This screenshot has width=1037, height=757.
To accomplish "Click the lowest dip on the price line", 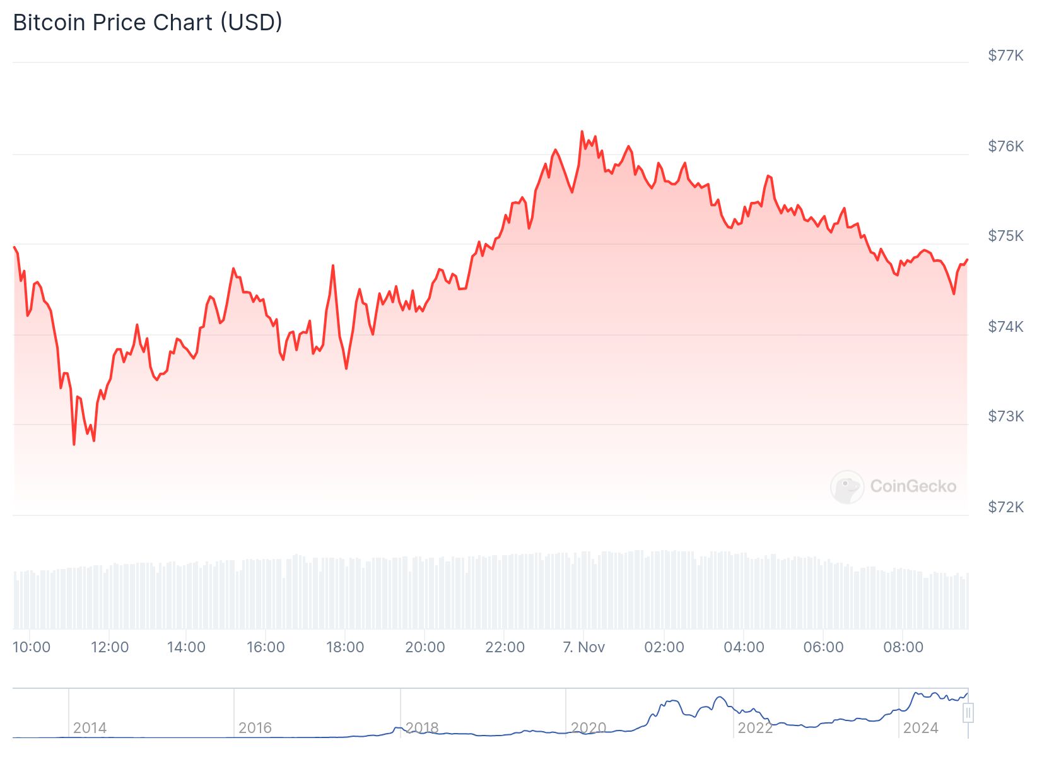I will click(74, 444).
